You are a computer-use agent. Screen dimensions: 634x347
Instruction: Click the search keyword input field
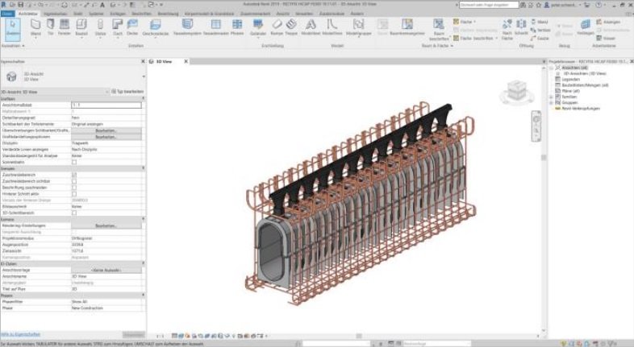point(489,5)
